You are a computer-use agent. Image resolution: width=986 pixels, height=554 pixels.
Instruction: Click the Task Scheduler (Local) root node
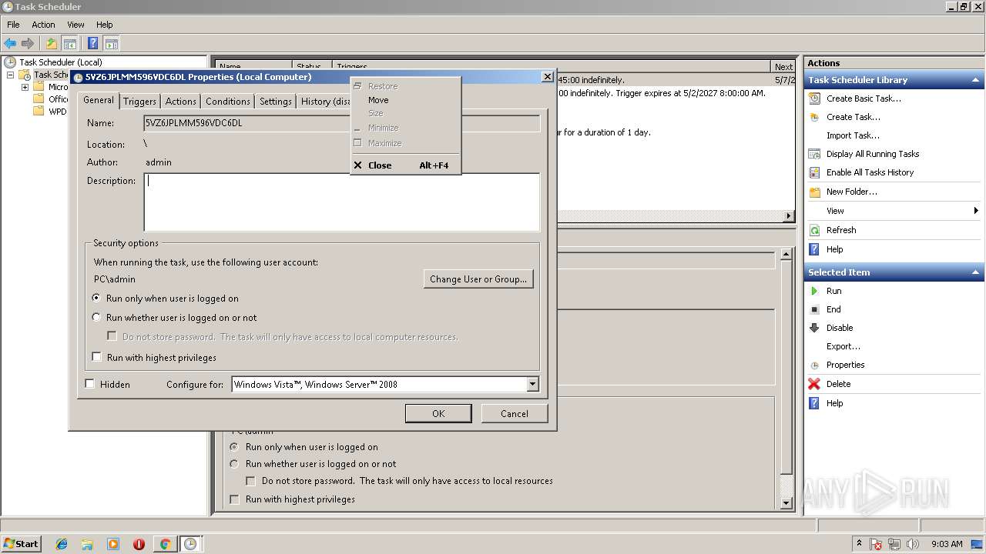click(60, 62)
